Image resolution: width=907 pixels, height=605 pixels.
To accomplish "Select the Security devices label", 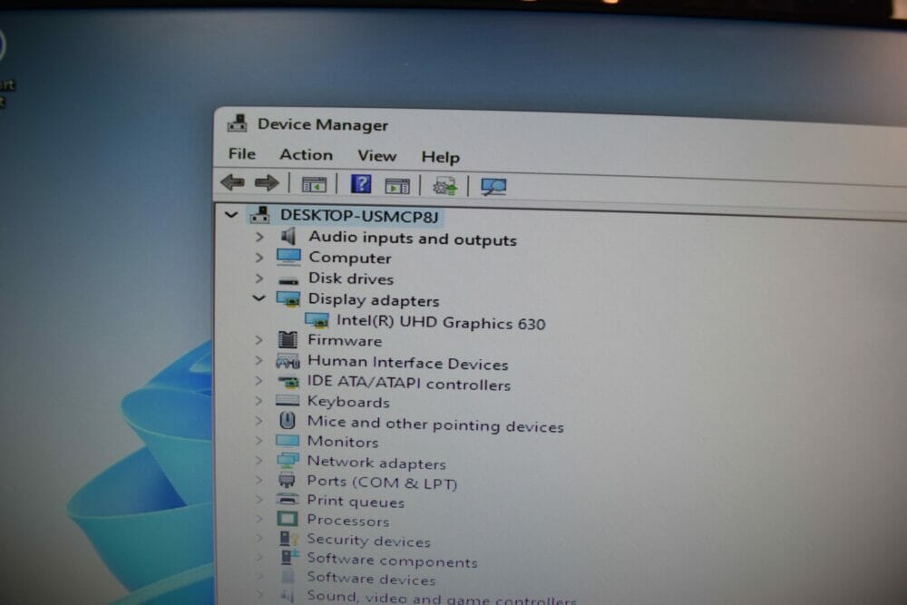I will 368,541.
